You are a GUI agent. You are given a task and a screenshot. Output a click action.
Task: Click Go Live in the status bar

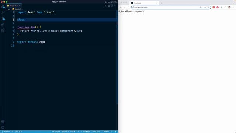pos(96,132)
